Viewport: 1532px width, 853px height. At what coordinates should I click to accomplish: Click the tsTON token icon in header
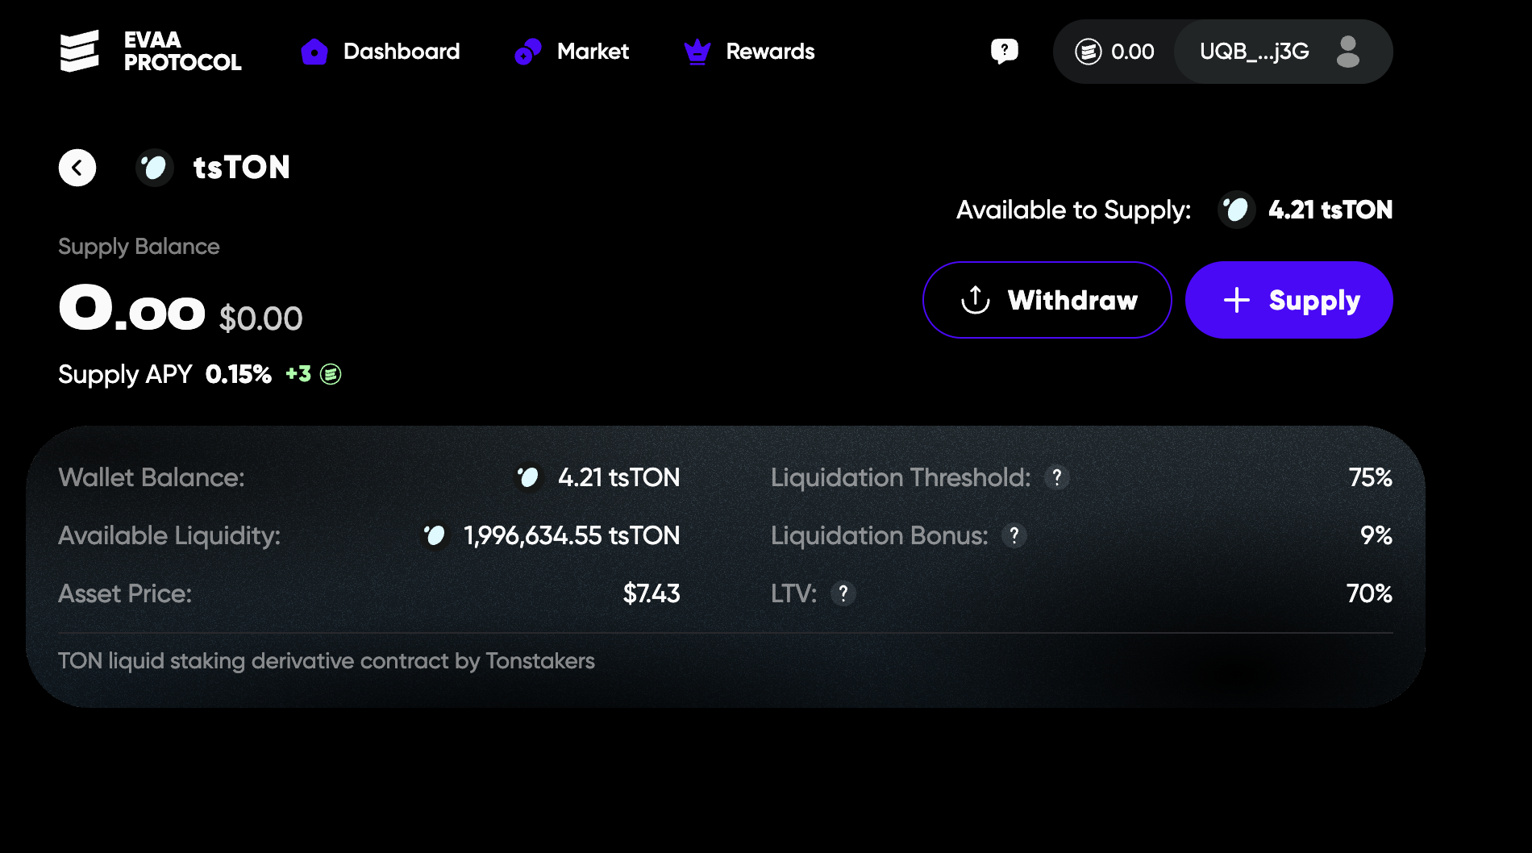tap(154, 168)
